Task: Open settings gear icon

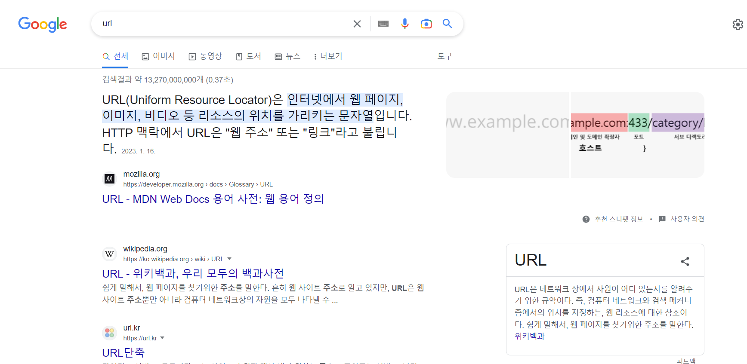Action: click(738, 24)
